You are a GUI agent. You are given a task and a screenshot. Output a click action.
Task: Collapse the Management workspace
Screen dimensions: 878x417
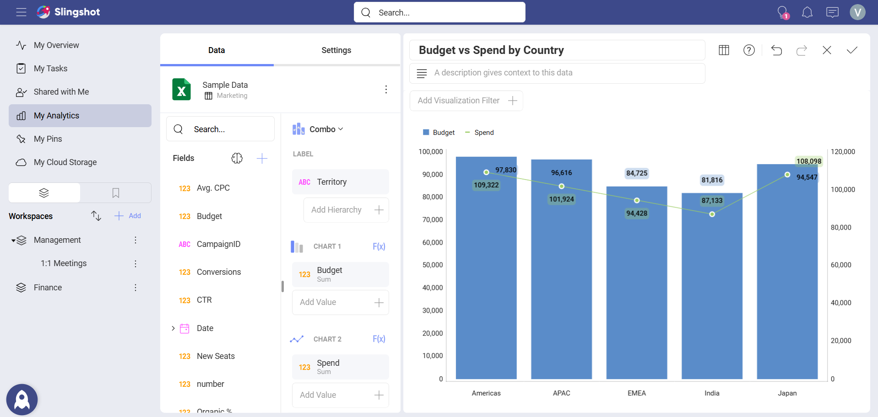click(14, 241)
